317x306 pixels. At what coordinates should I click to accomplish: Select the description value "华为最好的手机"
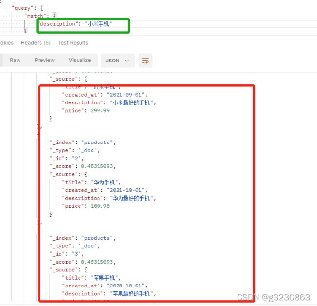(131, 198)
